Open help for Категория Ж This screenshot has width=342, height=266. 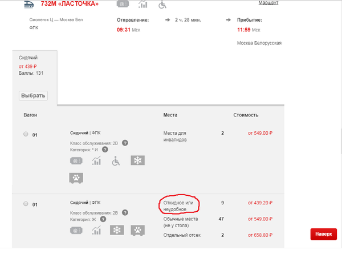tap(103, 219)
